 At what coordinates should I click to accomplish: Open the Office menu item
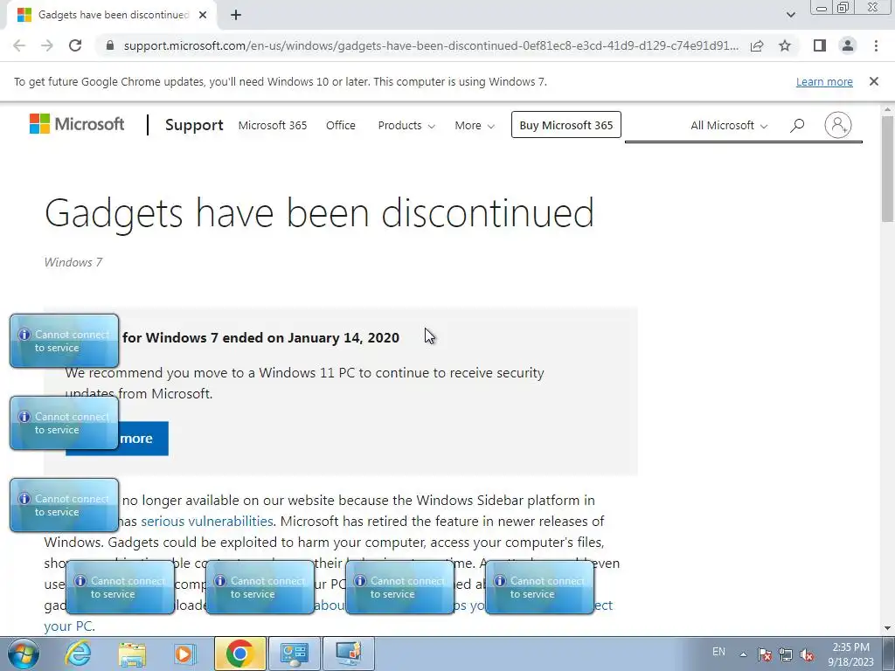pos(341,126)
